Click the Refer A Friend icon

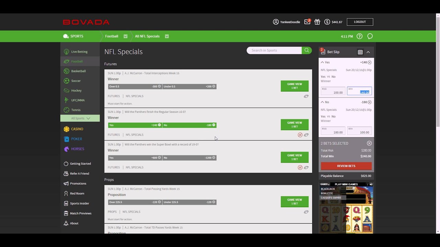pyautogui.click(x=66, y=174)
